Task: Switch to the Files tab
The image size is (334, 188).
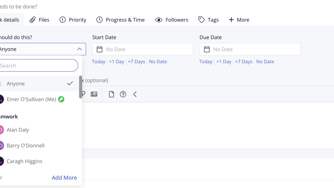Action: click(x=39, y=20)
